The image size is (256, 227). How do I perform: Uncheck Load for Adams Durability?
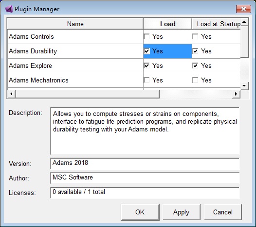[146, 51]
